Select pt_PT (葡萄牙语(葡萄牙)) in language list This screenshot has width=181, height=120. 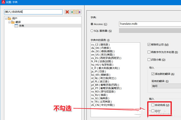[106, 88]
